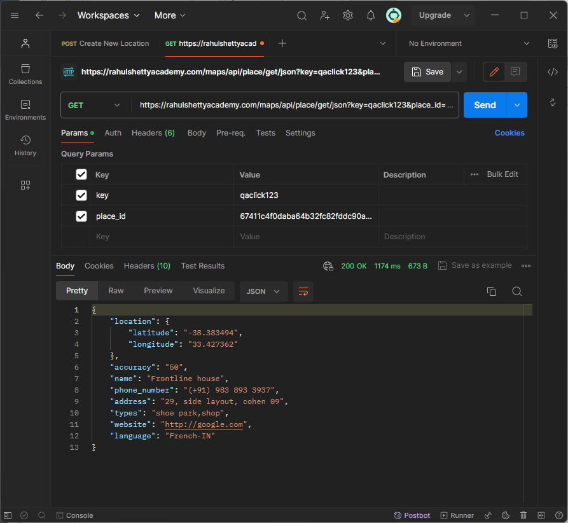Search the response with magnifier icon

click(517, 291)
